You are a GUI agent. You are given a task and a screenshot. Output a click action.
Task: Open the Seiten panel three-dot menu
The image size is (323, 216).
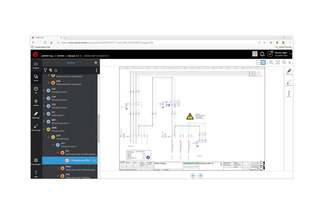(x=97, y=70)
